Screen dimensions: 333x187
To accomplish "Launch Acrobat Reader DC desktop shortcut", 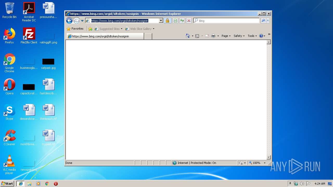I will 29,12.
